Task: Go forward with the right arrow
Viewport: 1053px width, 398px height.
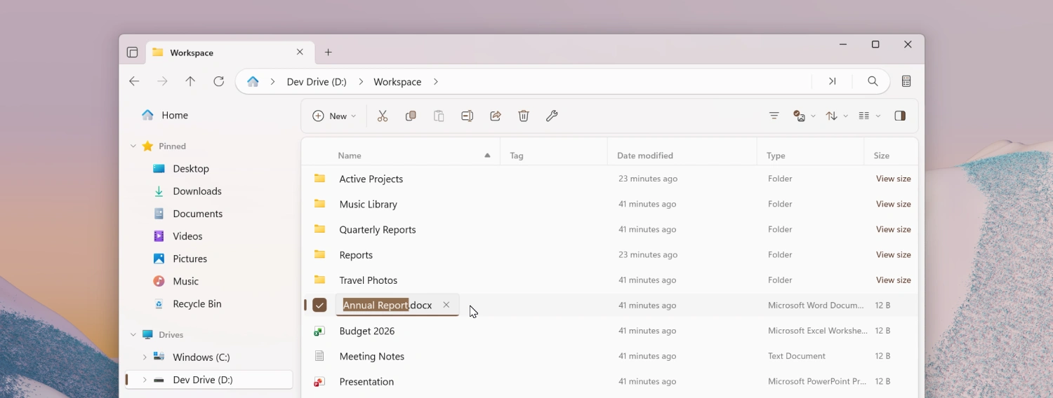Action: (162, 81)
